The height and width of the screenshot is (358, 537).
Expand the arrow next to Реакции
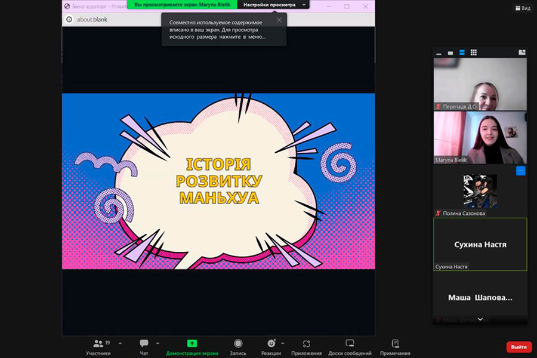283,343
